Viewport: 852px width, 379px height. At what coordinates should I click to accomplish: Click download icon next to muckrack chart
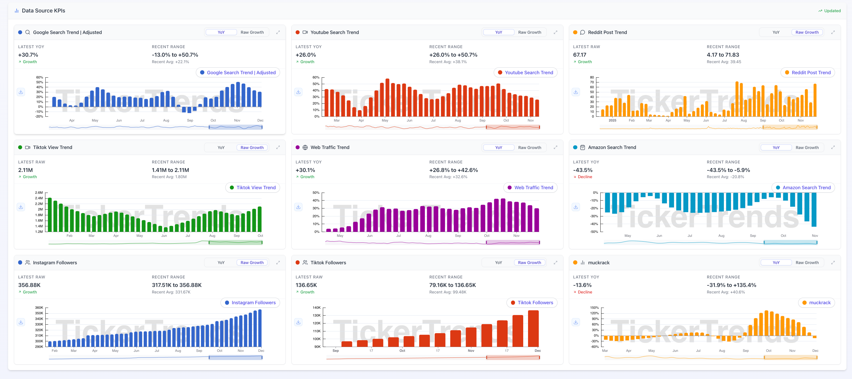click(x=576, y=322)
